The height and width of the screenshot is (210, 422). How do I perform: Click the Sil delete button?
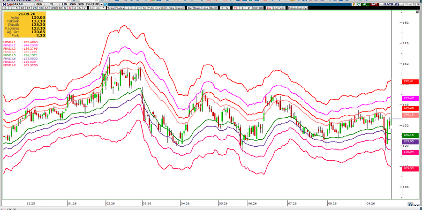coord(144,8)
